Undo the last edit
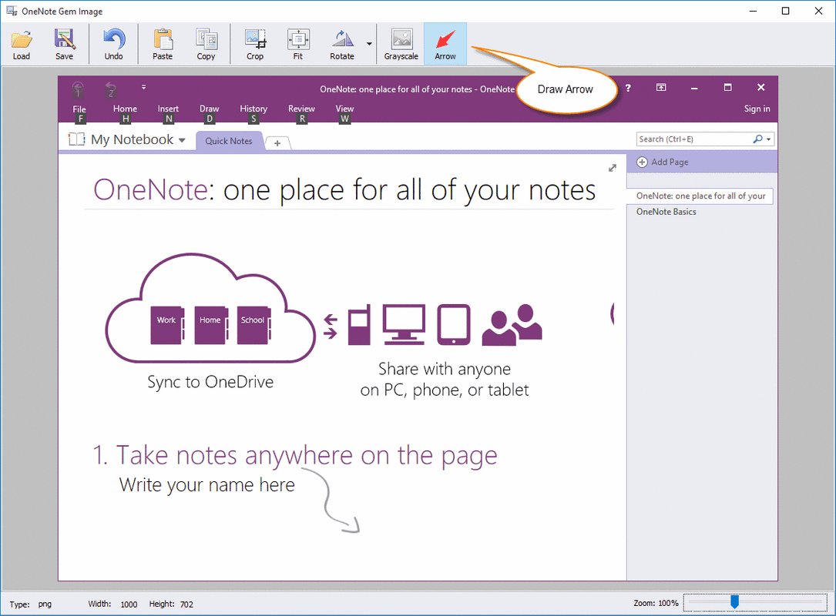Image resolution: width=836 pixels, height=616 pixels. click(x=113, y=44)
